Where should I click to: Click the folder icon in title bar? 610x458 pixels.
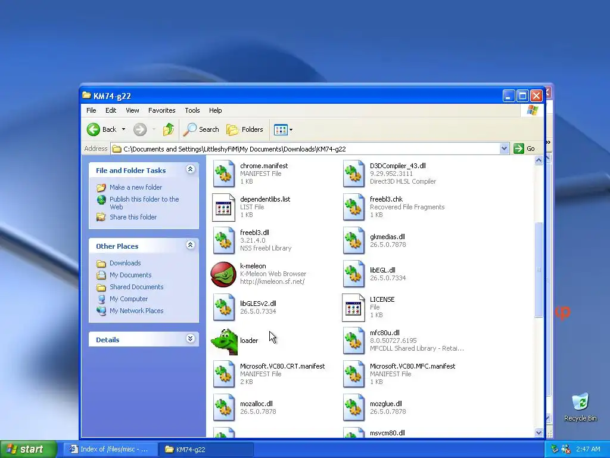(x=87, y=95)
